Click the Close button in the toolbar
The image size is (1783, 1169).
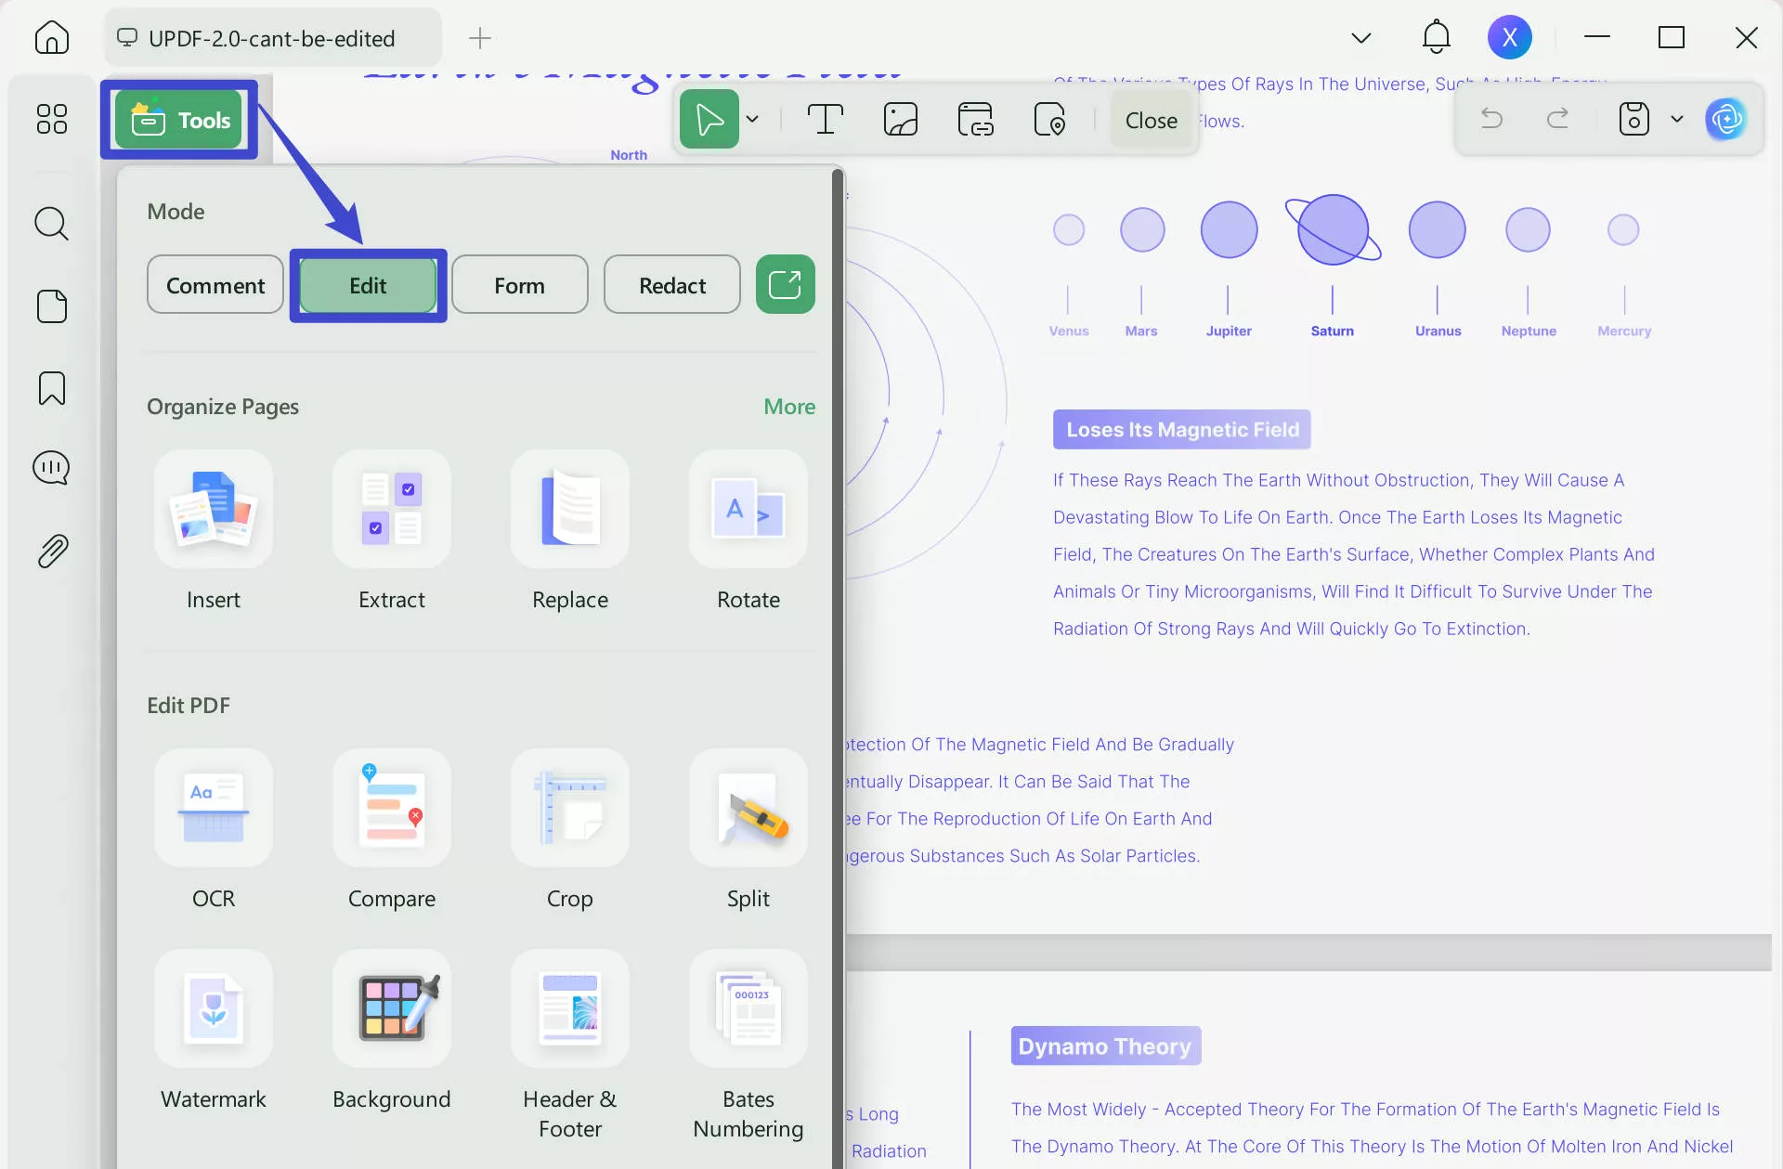click(1152, 120)
